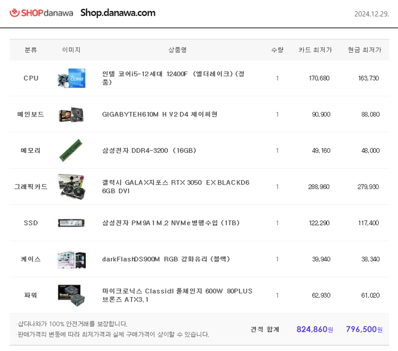The width and height of the screenshot is (398, 351).
Task: Click the 수량 column header
Action: [x=277, y=50]
